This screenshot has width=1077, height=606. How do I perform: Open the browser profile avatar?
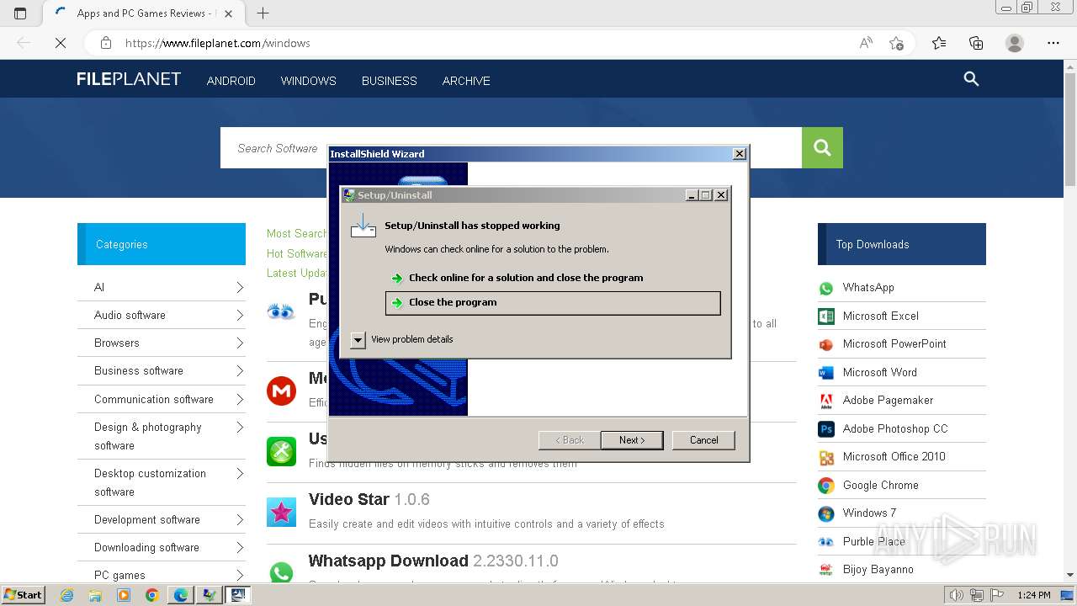click(1015, 43)
